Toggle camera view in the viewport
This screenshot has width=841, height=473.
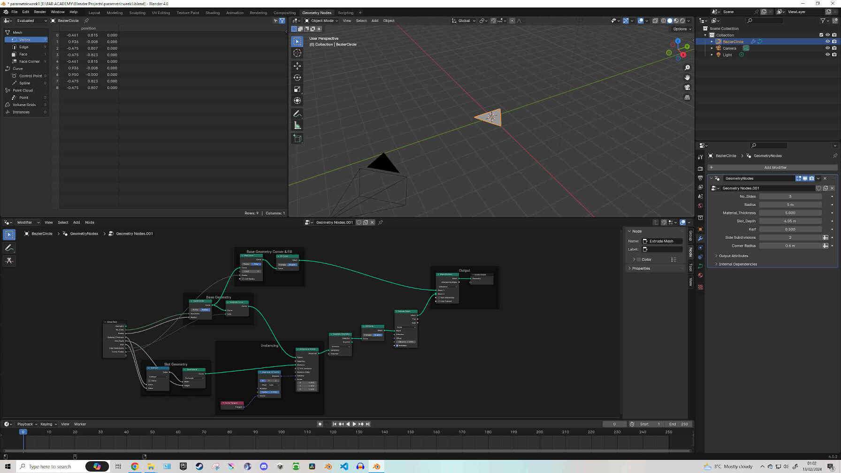[x=687, y=87]
